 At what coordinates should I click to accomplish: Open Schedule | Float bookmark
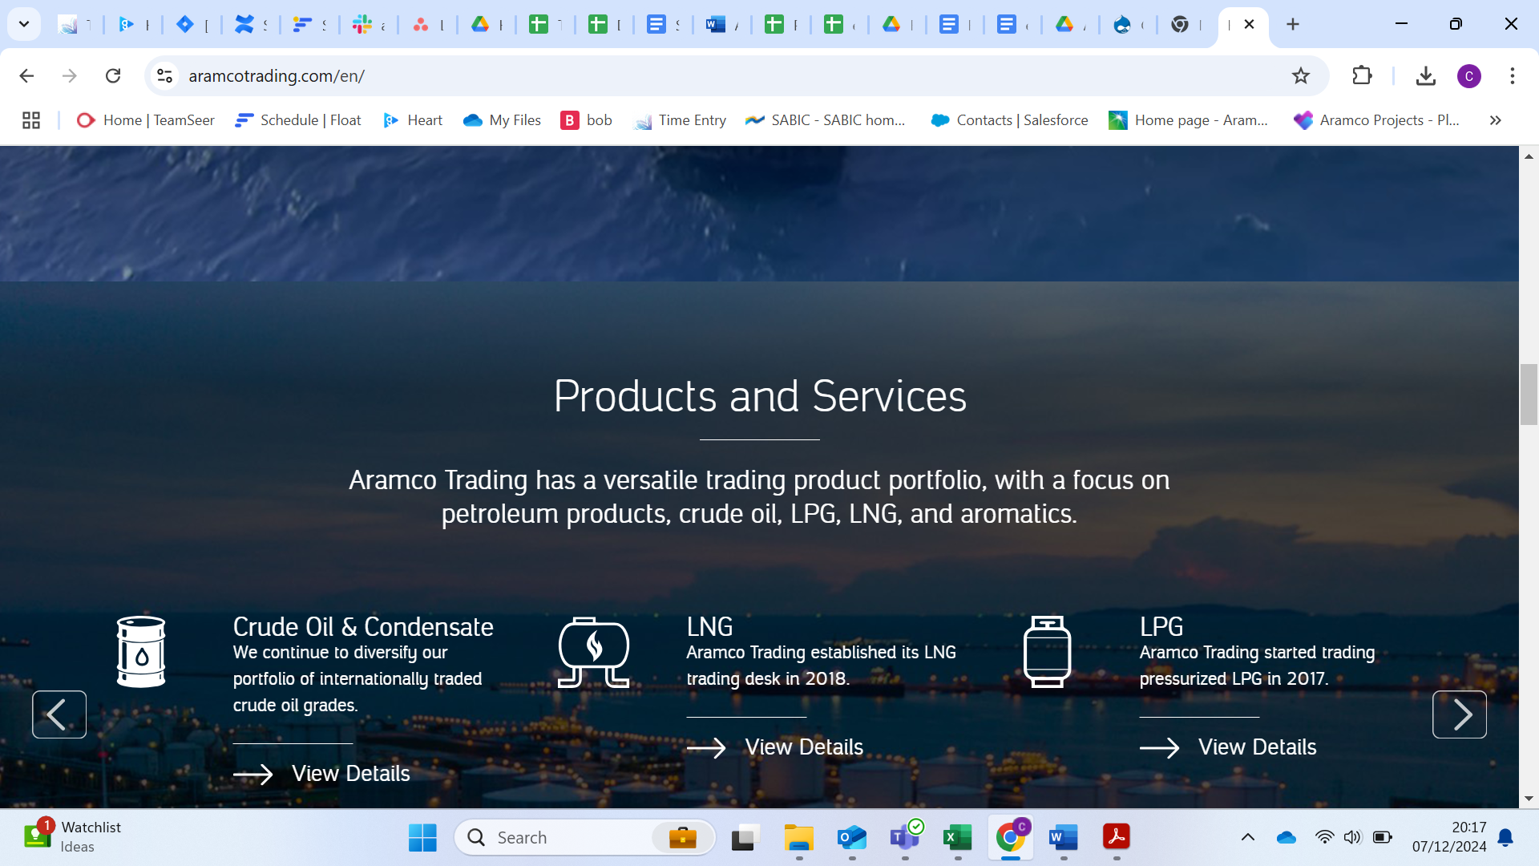pyautogui.click(x=298, y=120)
